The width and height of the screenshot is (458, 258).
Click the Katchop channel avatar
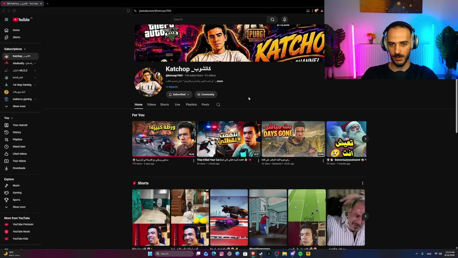[x=148, y=82]
